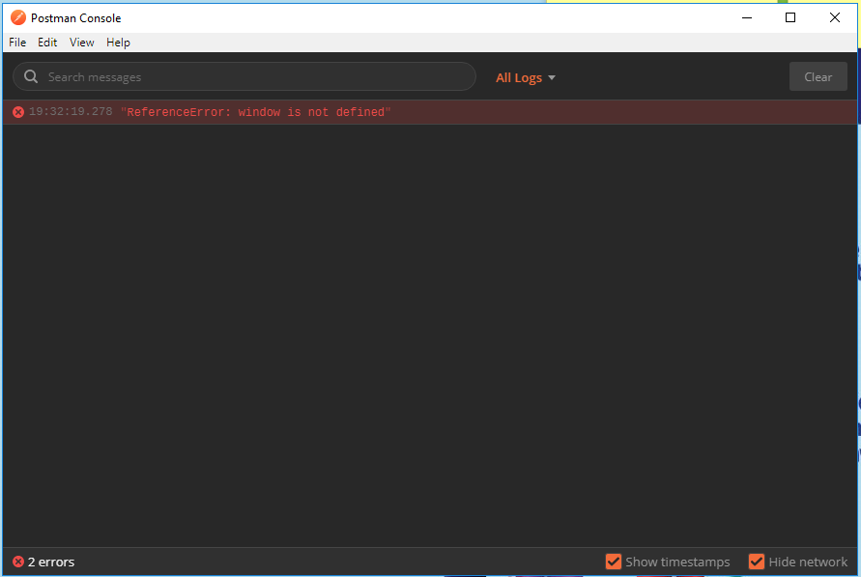Expand the All Logs filter dropdown
This screenshot has height=577, width=861.
(526, 77)
